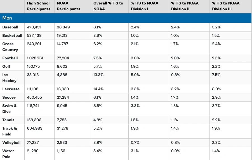
Task: Click the NCAA Participants column header
Action: [69, 6]
